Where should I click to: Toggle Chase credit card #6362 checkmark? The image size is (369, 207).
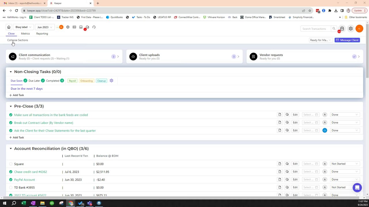[11, 172]
